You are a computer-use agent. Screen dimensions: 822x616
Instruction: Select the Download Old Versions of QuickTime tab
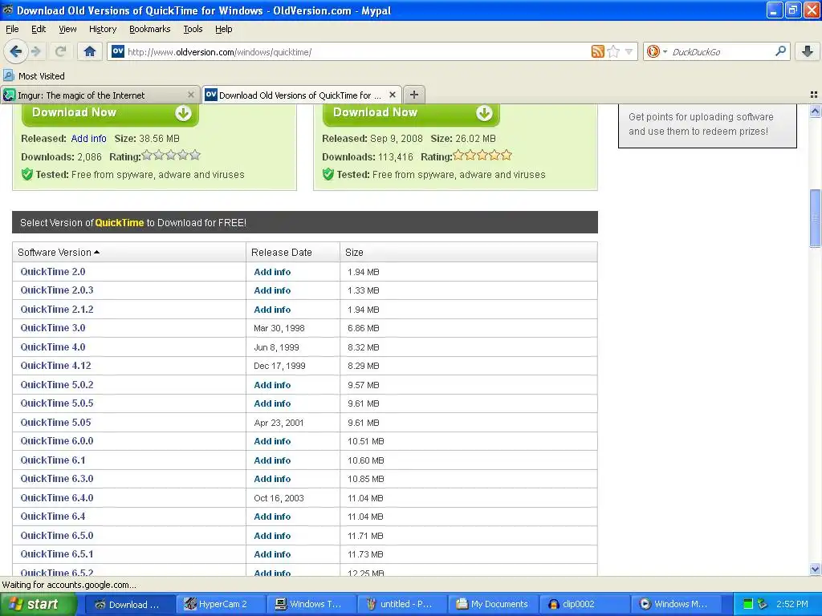coord(302,95)
